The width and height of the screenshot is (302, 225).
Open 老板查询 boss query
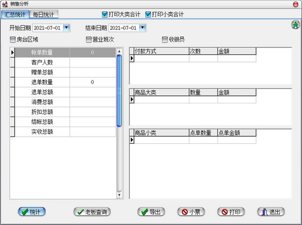pos(92,212)
